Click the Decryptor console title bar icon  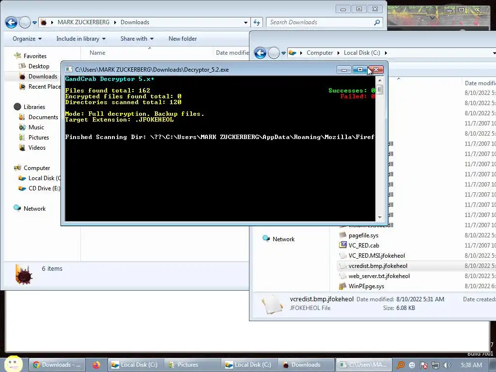tap(68, 69)
